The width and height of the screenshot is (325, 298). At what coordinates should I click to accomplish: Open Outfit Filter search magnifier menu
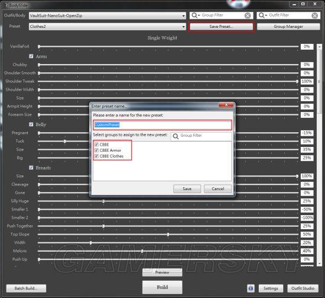(263, 15)
